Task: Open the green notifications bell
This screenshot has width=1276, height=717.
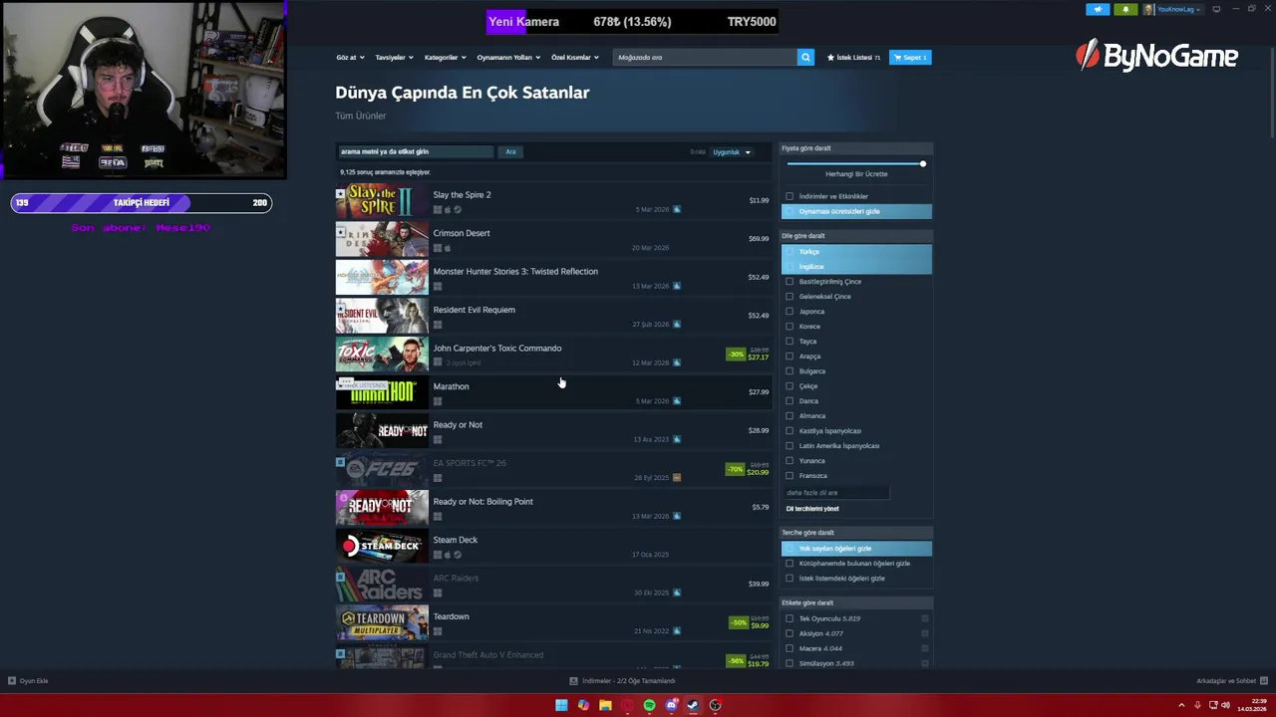Action: click(1125, 9)
